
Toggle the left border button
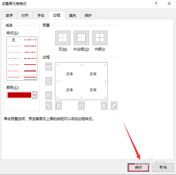point(58,106)
